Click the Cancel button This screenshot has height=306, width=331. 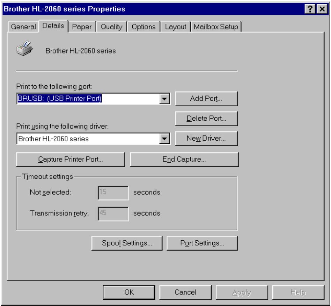185,292
